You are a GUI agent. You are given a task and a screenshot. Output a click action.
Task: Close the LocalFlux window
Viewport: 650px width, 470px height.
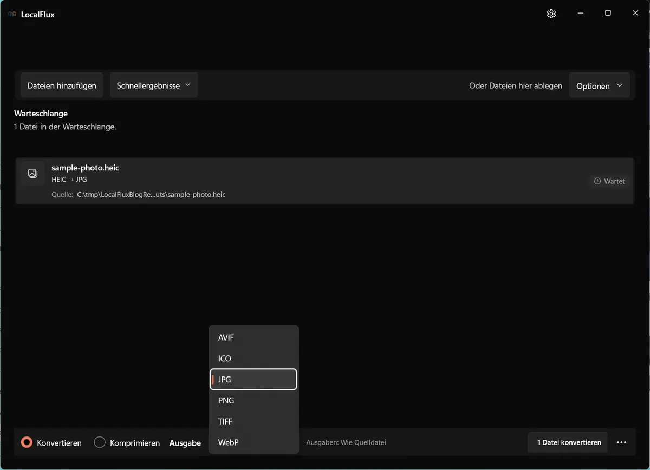[635, 14]
